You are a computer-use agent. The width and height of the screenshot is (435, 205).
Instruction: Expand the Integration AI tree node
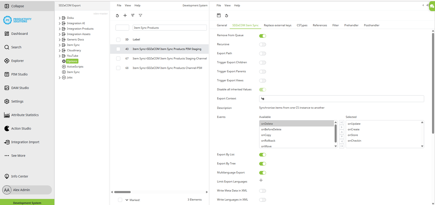click(60, 23)
